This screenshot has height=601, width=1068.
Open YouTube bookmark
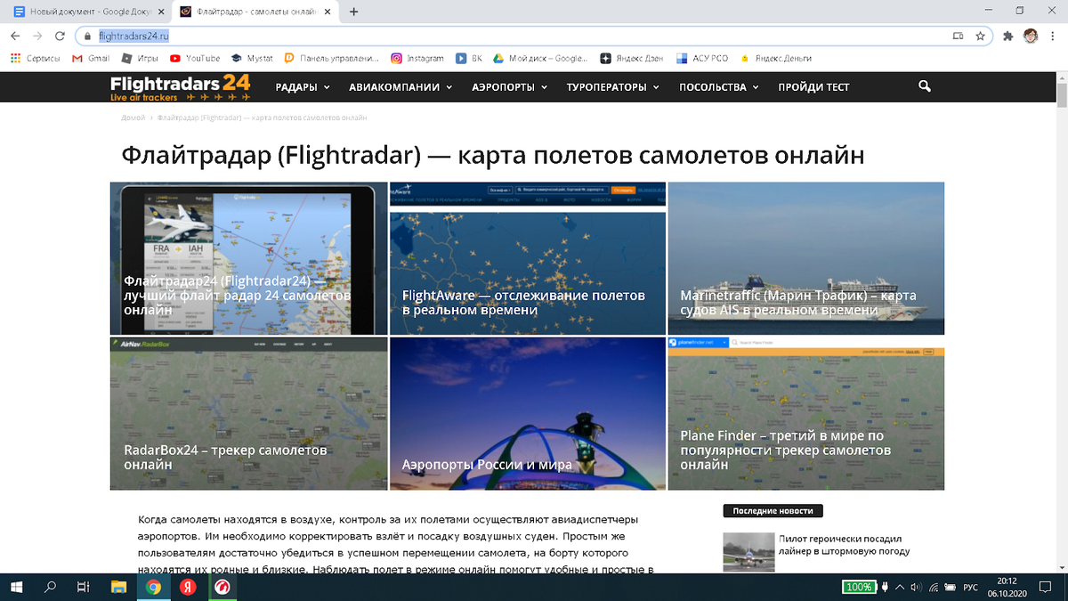195,58
